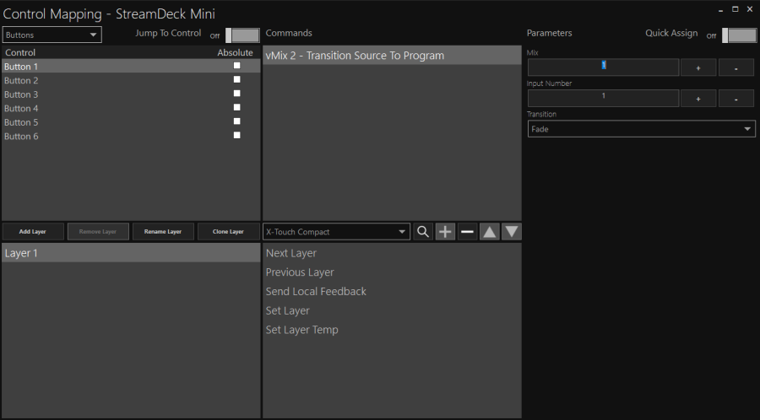760x420 pixels.
Task: Toggle the Jump To Control switch
Action: [243, 35]
